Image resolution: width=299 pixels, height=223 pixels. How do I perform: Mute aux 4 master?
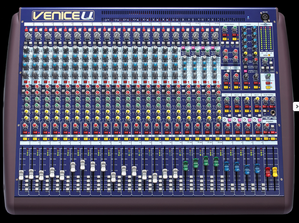coord(257,106)
